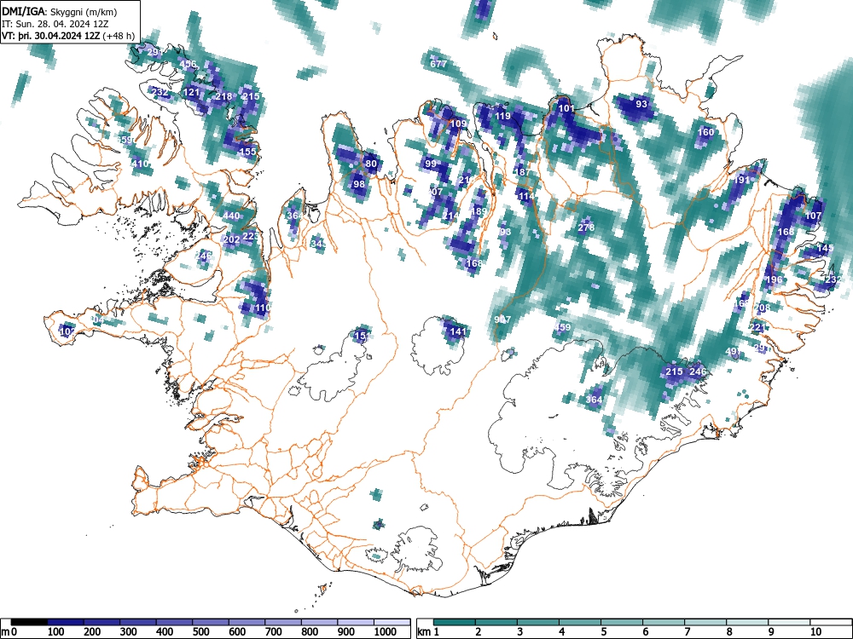Click the 278 value label
This screenshot has height=639, width=853.
pyautogui.click(x=586, y=227)
